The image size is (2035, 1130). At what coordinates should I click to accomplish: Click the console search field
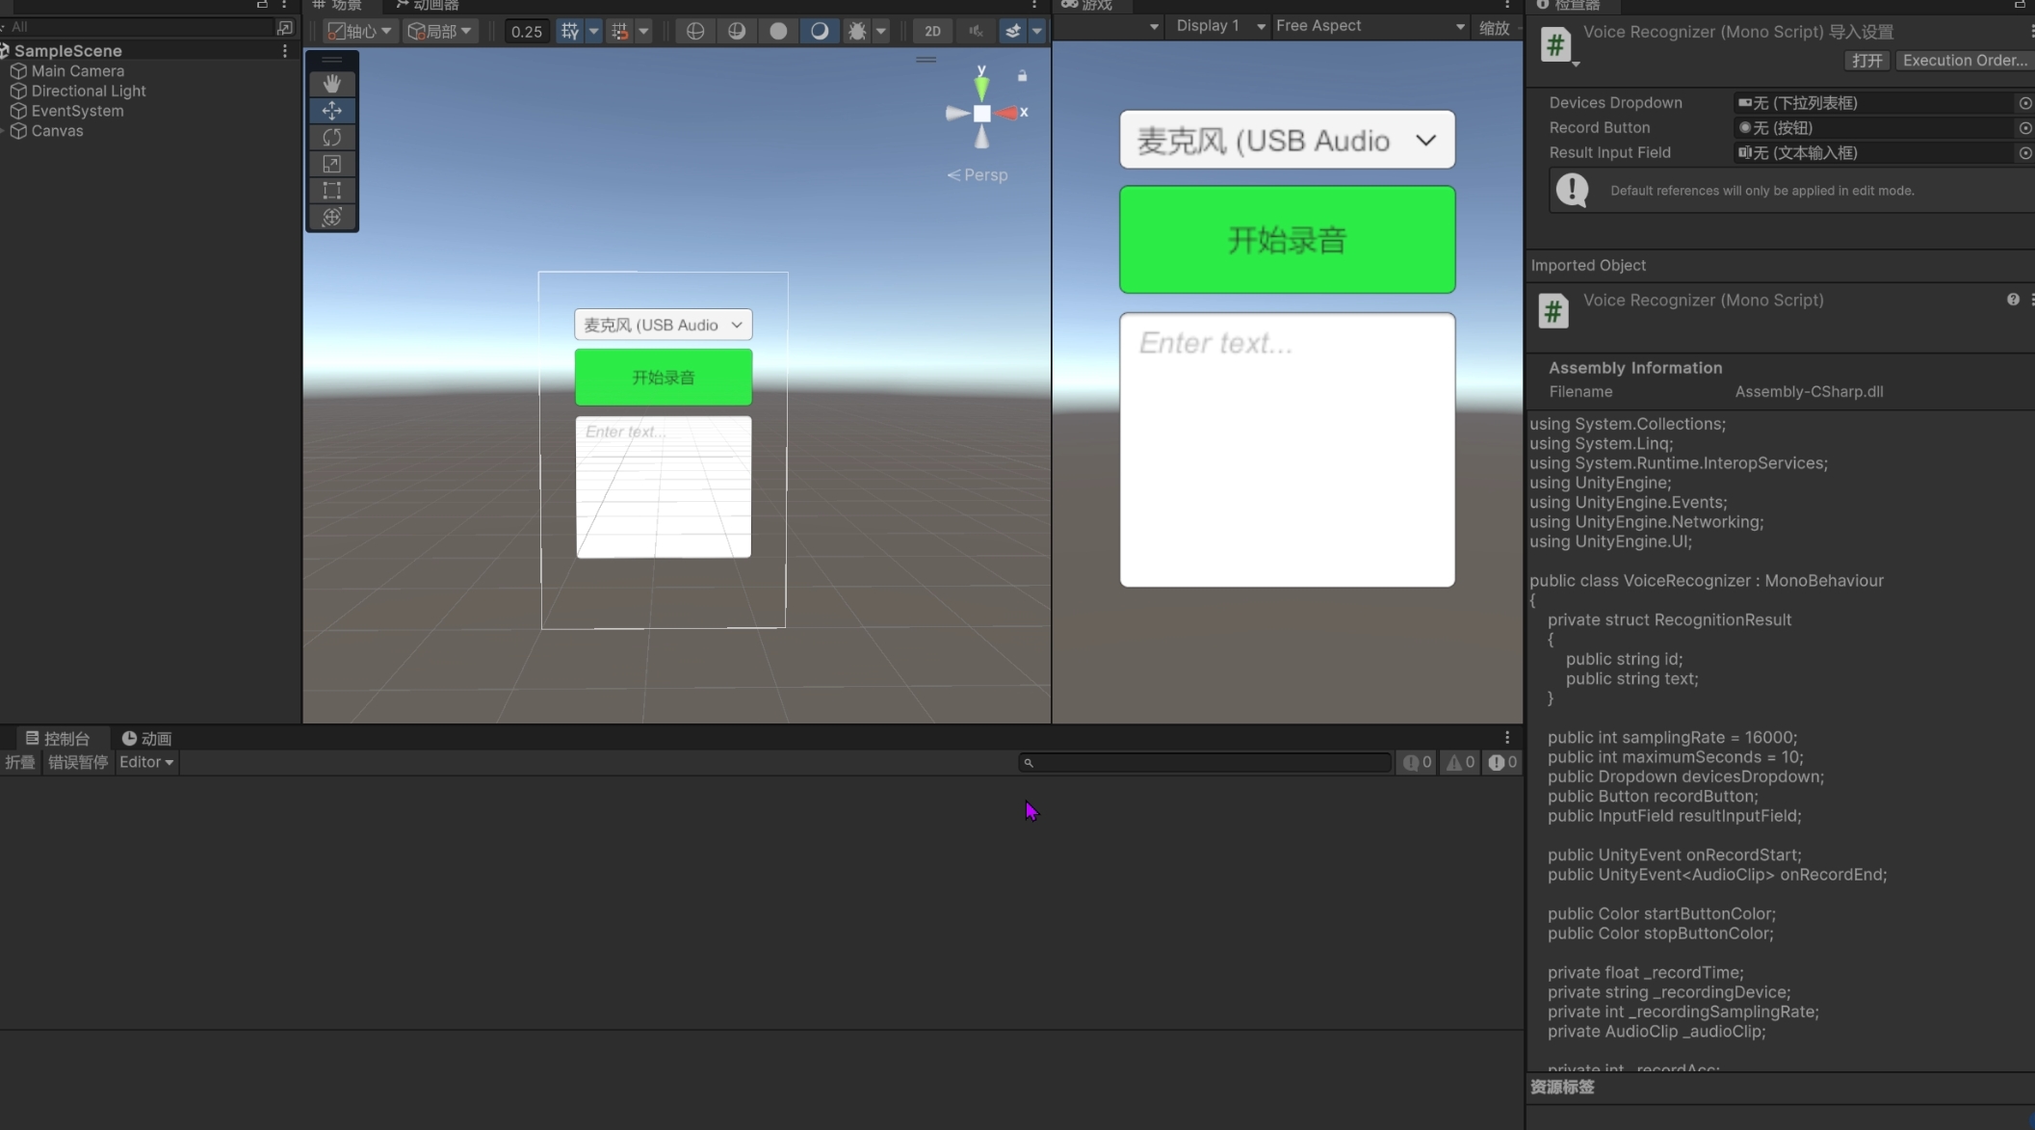pos(1205,763)
